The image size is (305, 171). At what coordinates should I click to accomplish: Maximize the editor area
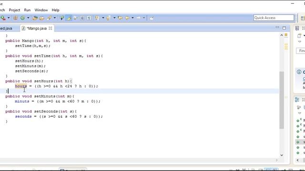[284, 28]
